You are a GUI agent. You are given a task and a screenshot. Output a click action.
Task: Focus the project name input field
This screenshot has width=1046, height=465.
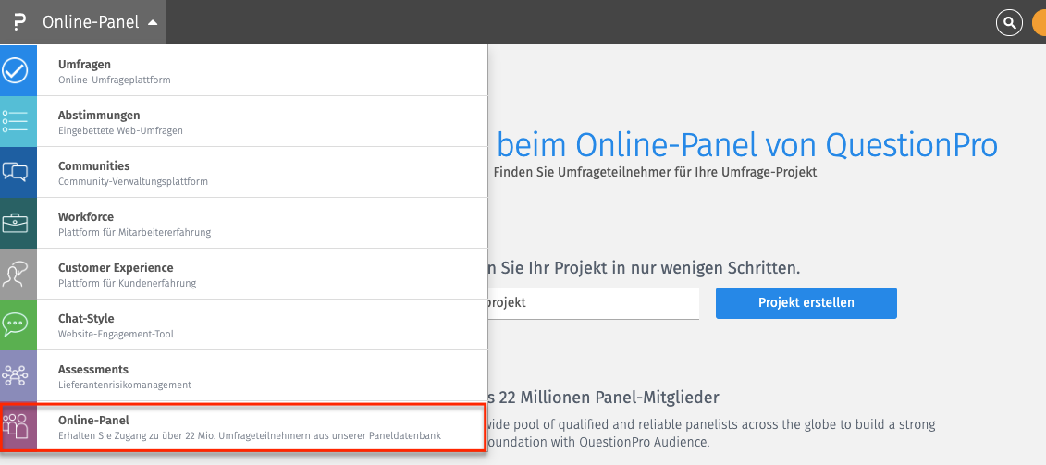tap(593, 303)
